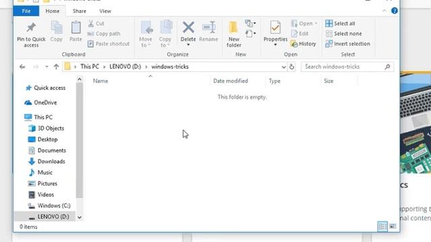Image resolution: width=431 pixels, height=242 pixels.
Task: Click the sidebar scroll up arrow
Action: 79,79
